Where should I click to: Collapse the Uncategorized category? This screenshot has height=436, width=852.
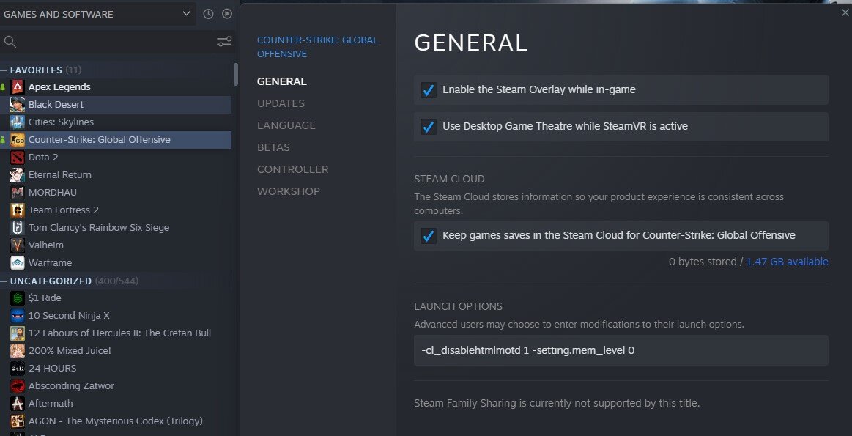(x=4, y=281)
